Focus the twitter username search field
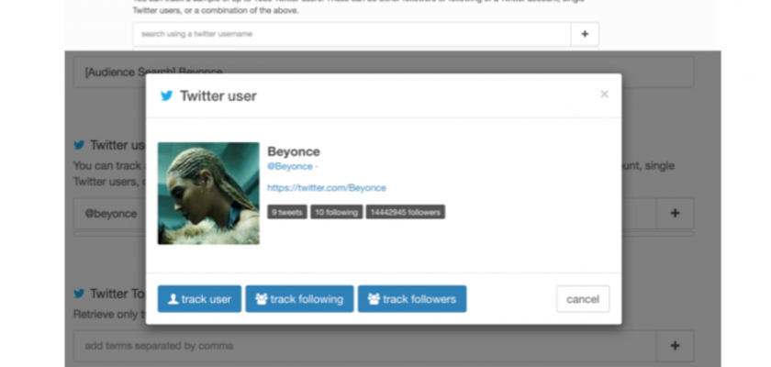The height and width of the screenshot is (367, 771). pyautogui.click(x=352, y=34)
